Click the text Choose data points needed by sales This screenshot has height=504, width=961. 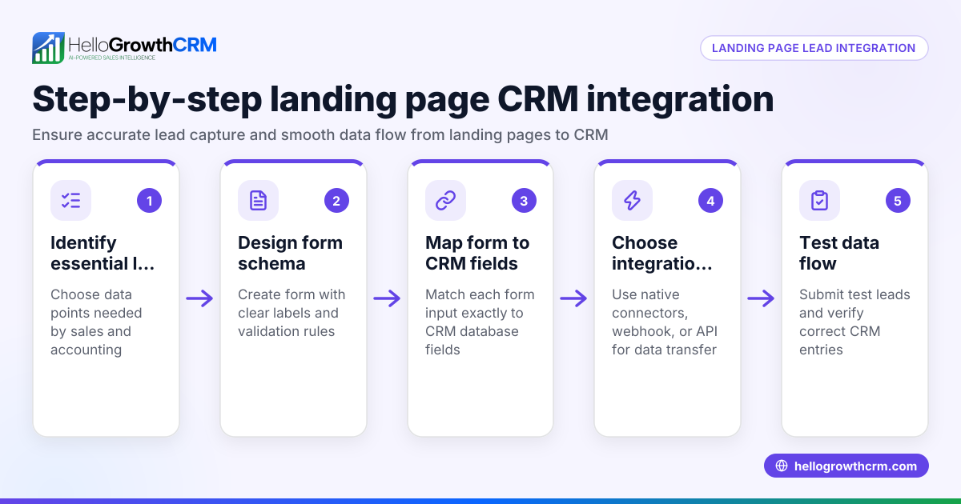point(96,322)
